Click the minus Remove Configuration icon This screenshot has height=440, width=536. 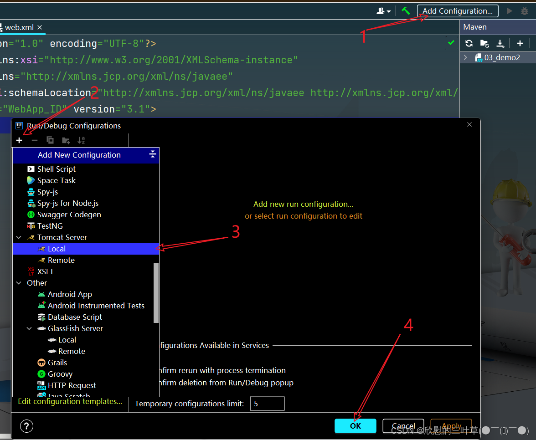tap(35, 140)
